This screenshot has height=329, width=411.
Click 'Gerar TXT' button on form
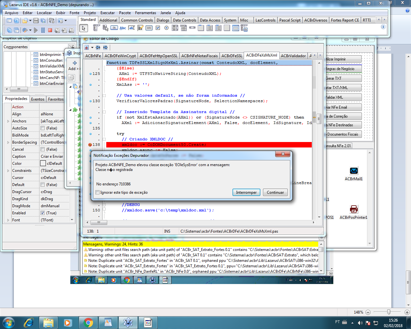pos(343,78)
